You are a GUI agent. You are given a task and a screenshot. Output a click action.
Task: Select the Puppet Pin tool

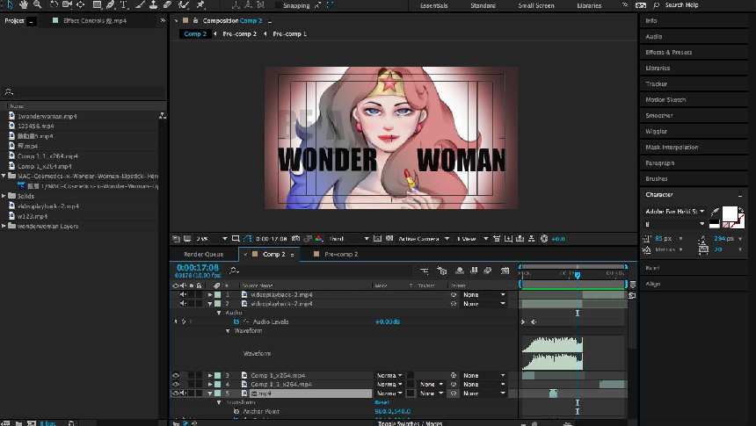click(200, 4)
